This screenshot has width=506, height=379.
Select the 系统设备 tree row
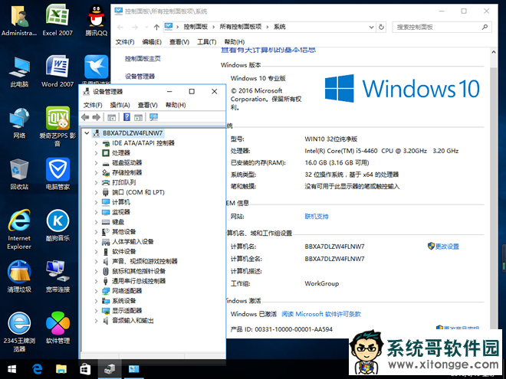point(119,301)
